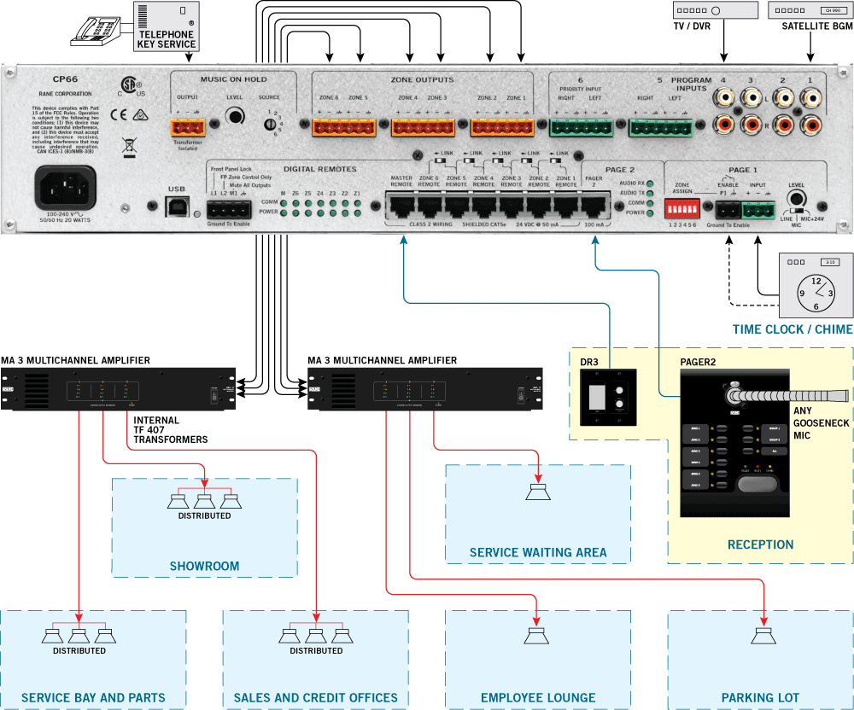
Task: Click the Zone 2 / Zone 1 output connector
Action: 503,128
